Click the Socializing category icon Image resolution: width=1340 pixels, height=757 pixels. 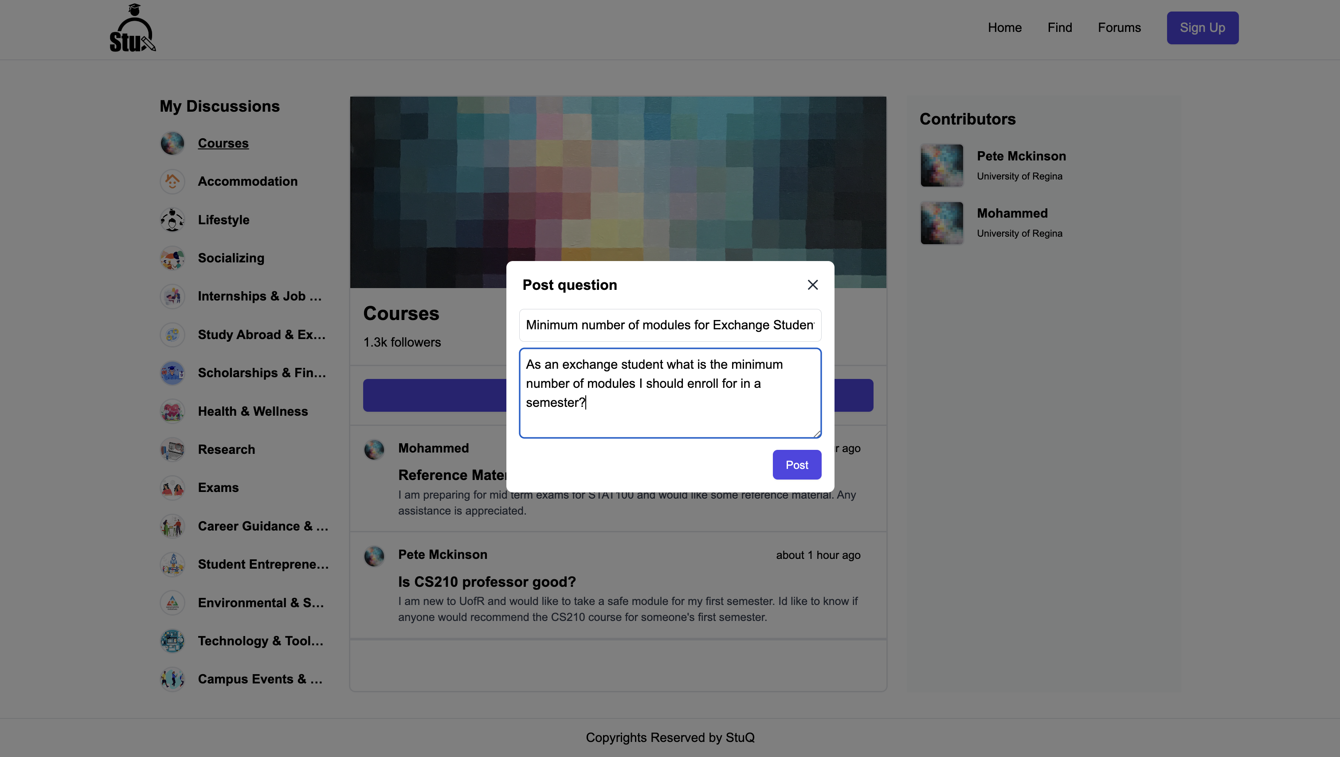click(x=172, y=258)
